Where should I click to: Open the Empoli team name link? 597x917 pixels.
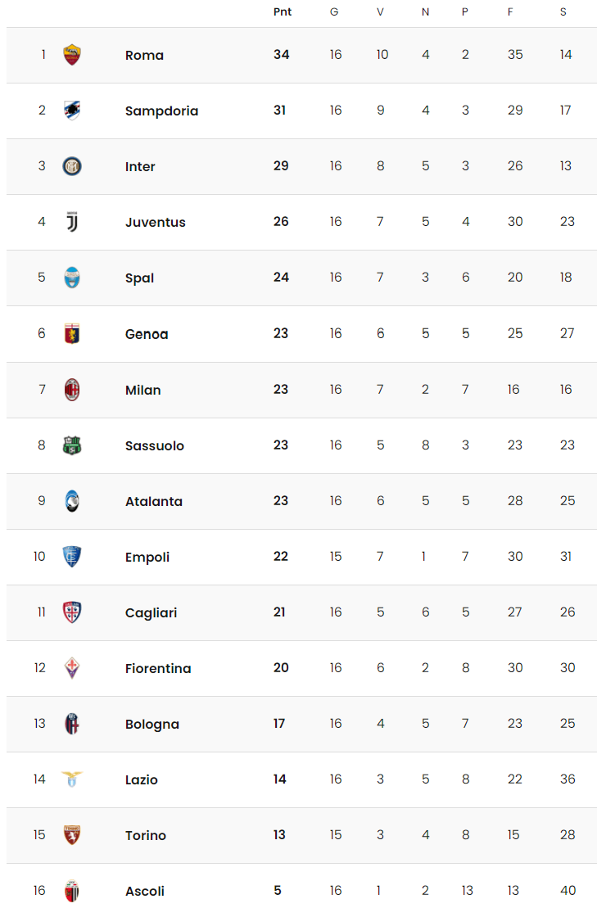(x=147, y=558)
